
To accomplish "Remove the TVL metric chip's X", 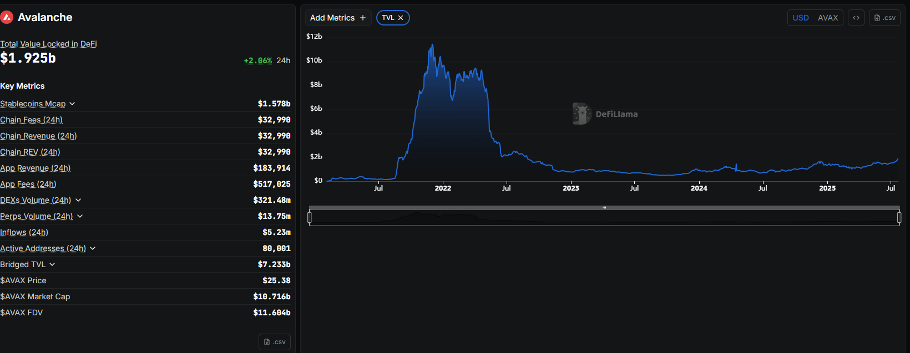I will (401, 18).
